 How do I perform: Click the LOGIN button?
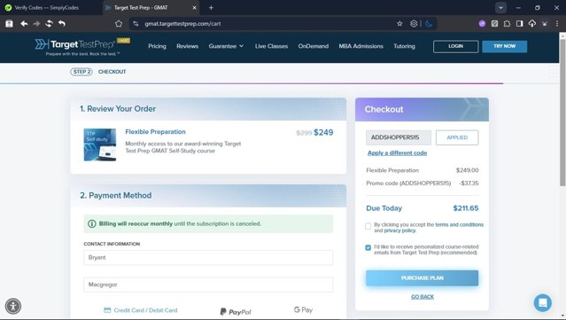455,46
